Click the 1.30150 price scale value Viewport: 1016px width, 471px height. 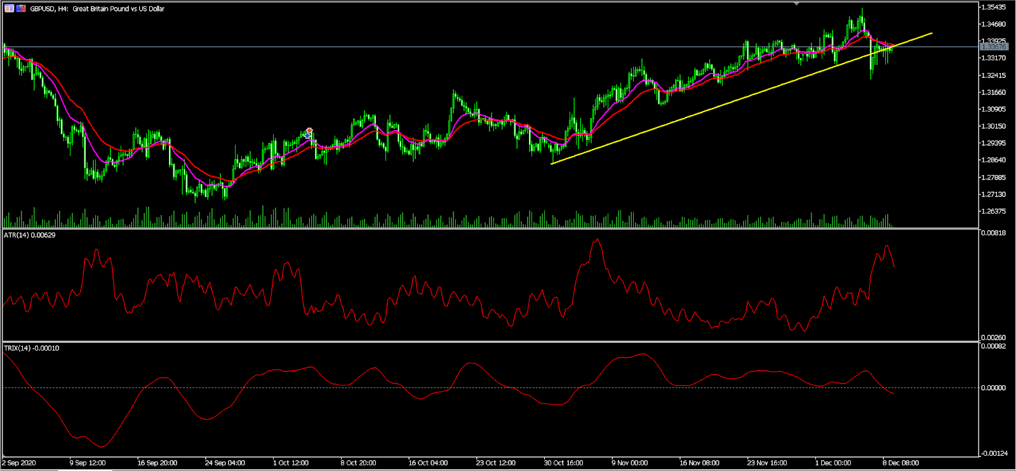[994, 126]
